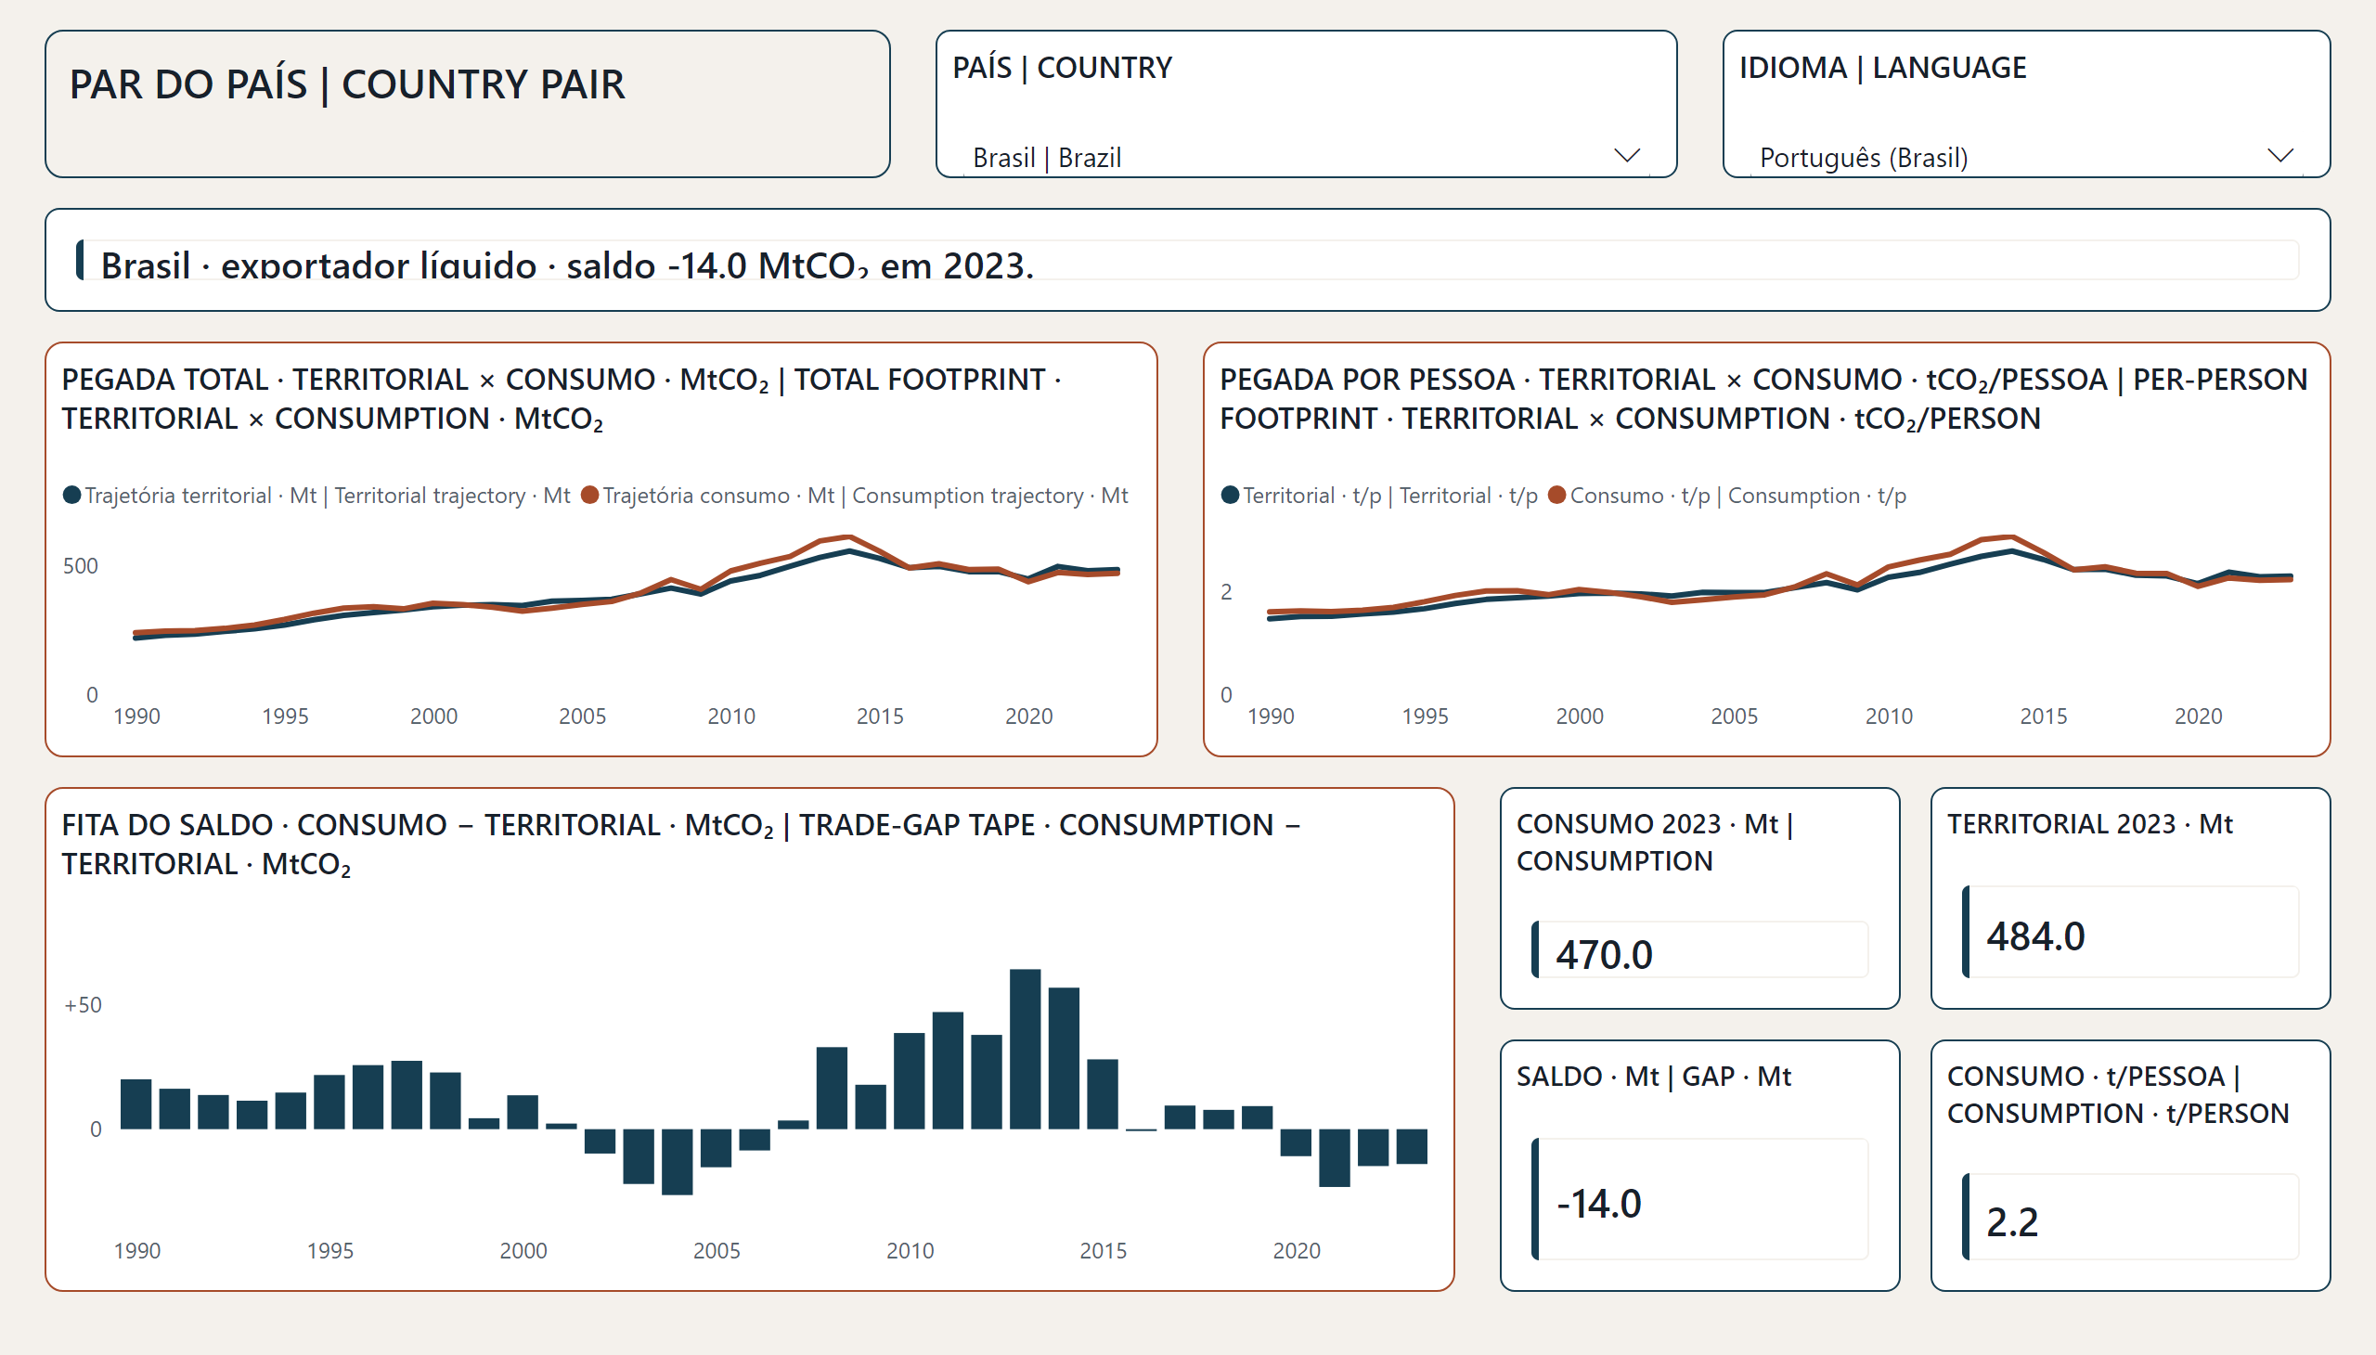The image size is (2376, 1355).
Task: Select the Brasil | Brazil country field
Action: coord(1306,156)
